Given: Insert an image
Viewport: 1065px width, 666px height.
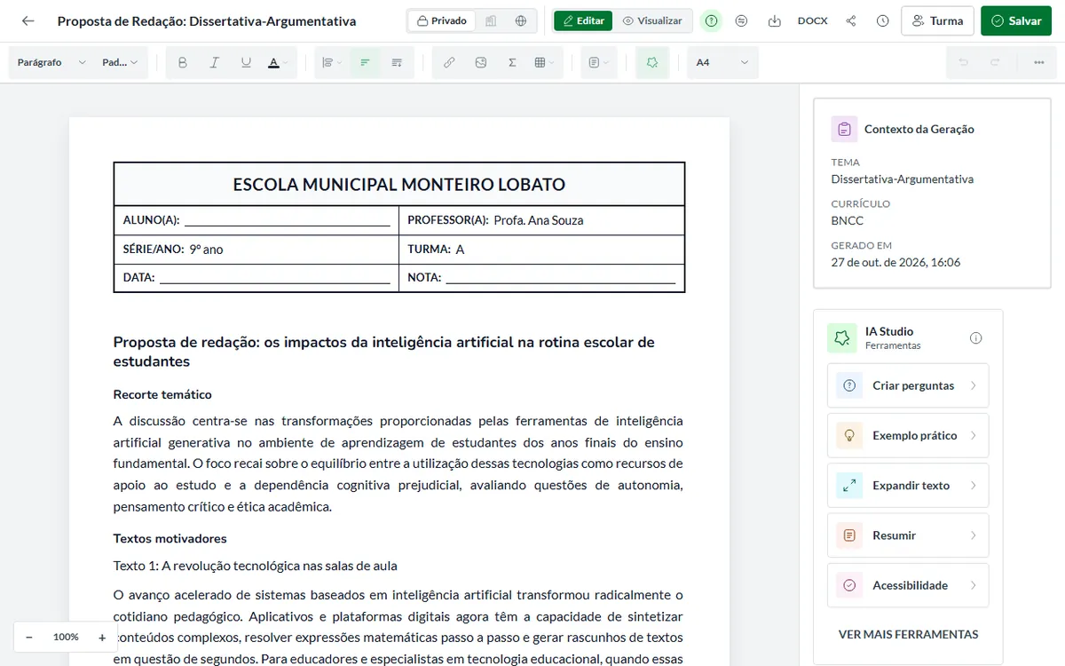Looking at the screenshot, I should (480, 63).
